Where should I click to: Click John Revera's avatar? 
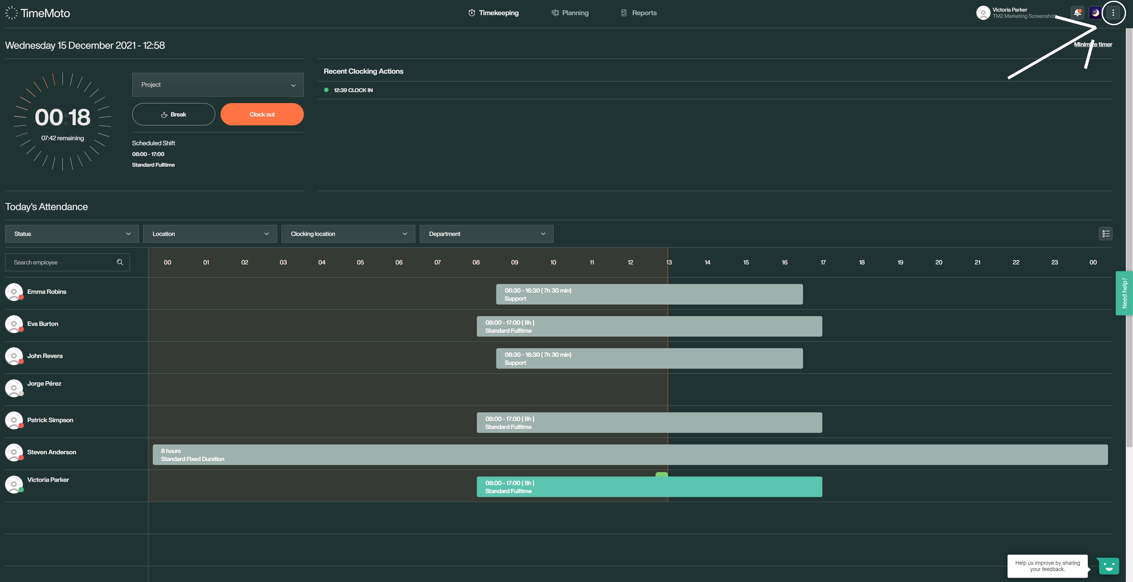click(14, 356)
